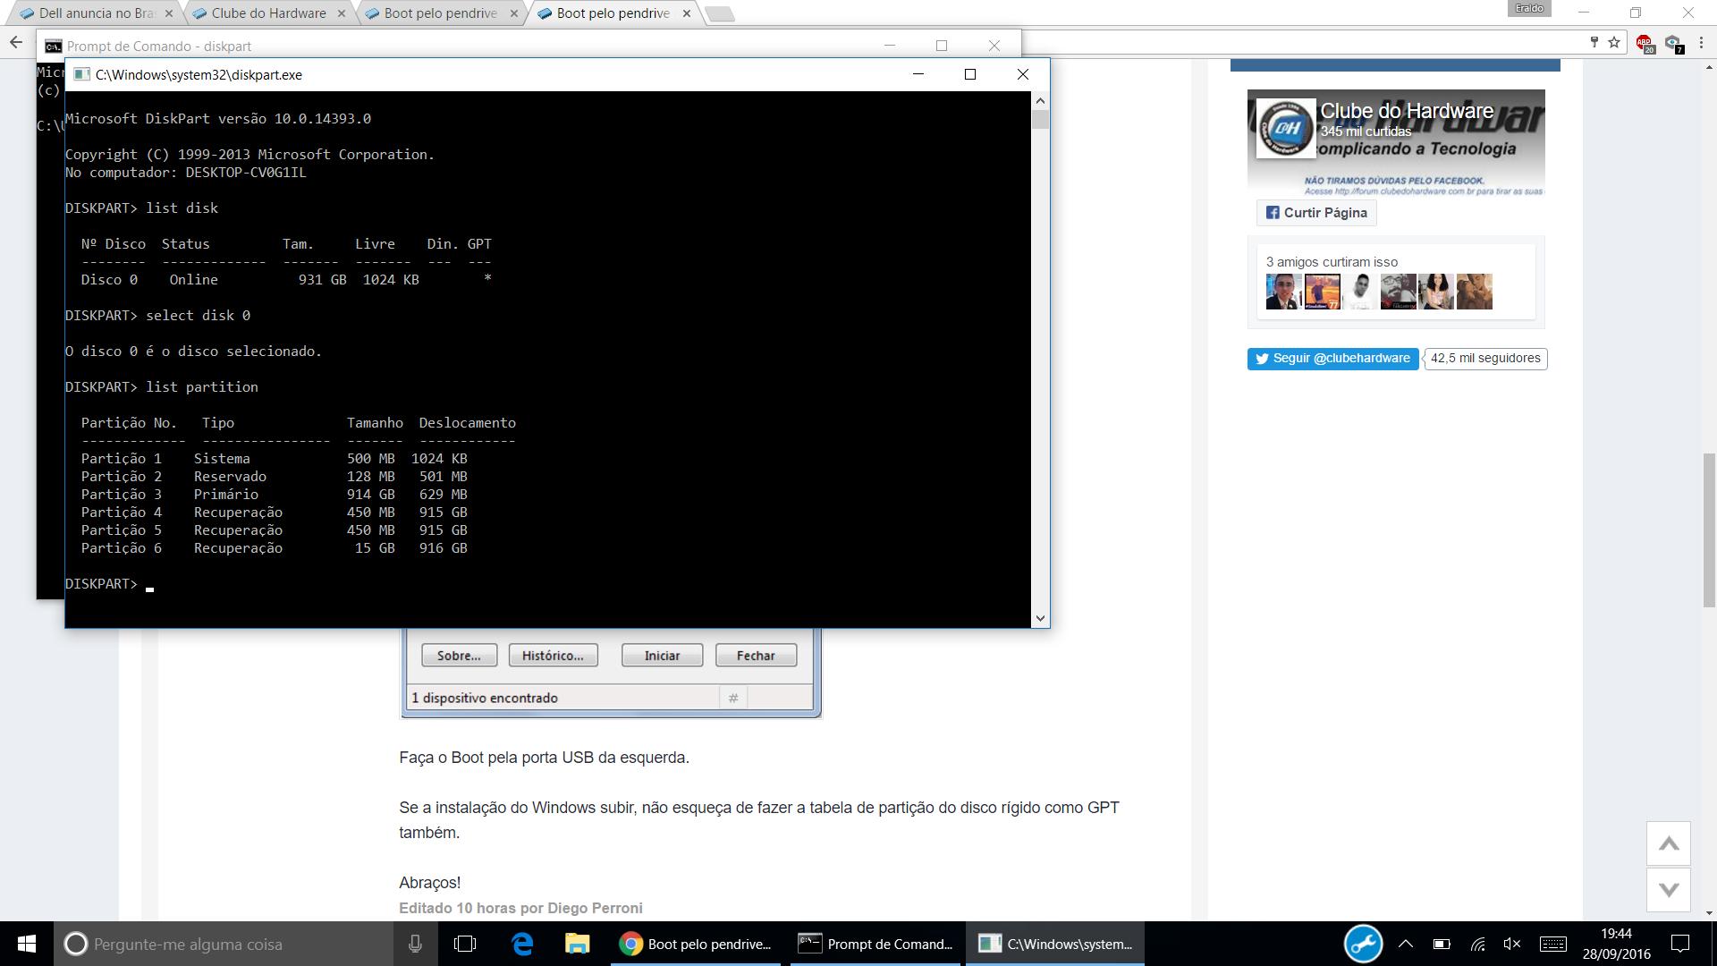The image size is (1717, 966).
Task: Click the Clube do Hardware logo thumbnail
Action: [x=1286, y=128]
